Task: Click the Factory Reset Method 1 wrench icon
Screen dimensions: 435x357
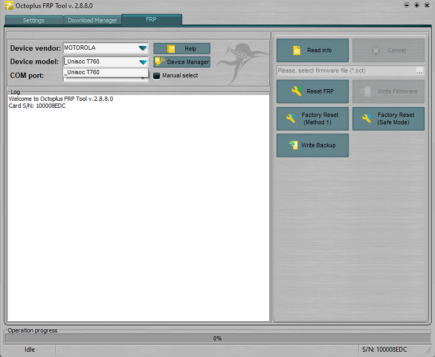Action: (x=291, y=118)
